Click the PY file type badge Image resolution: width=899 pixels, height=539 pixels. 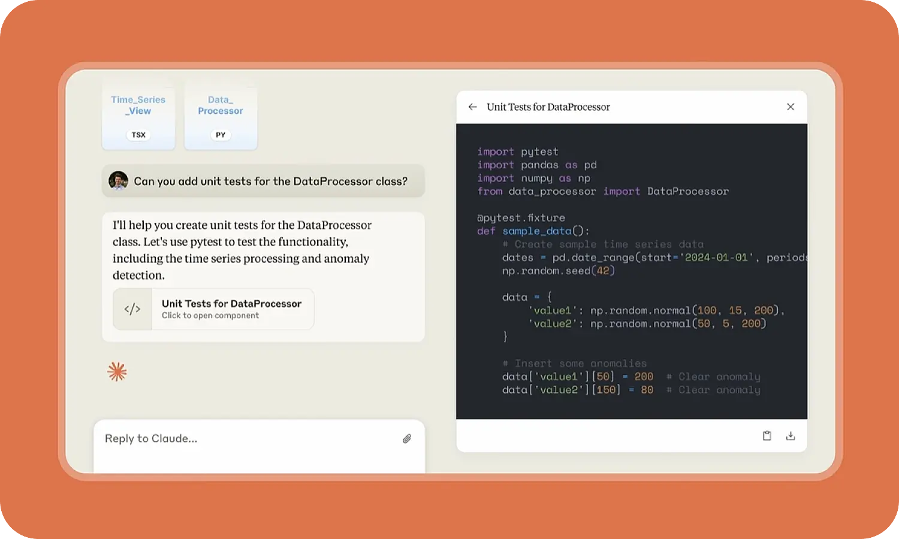point(221,135)
